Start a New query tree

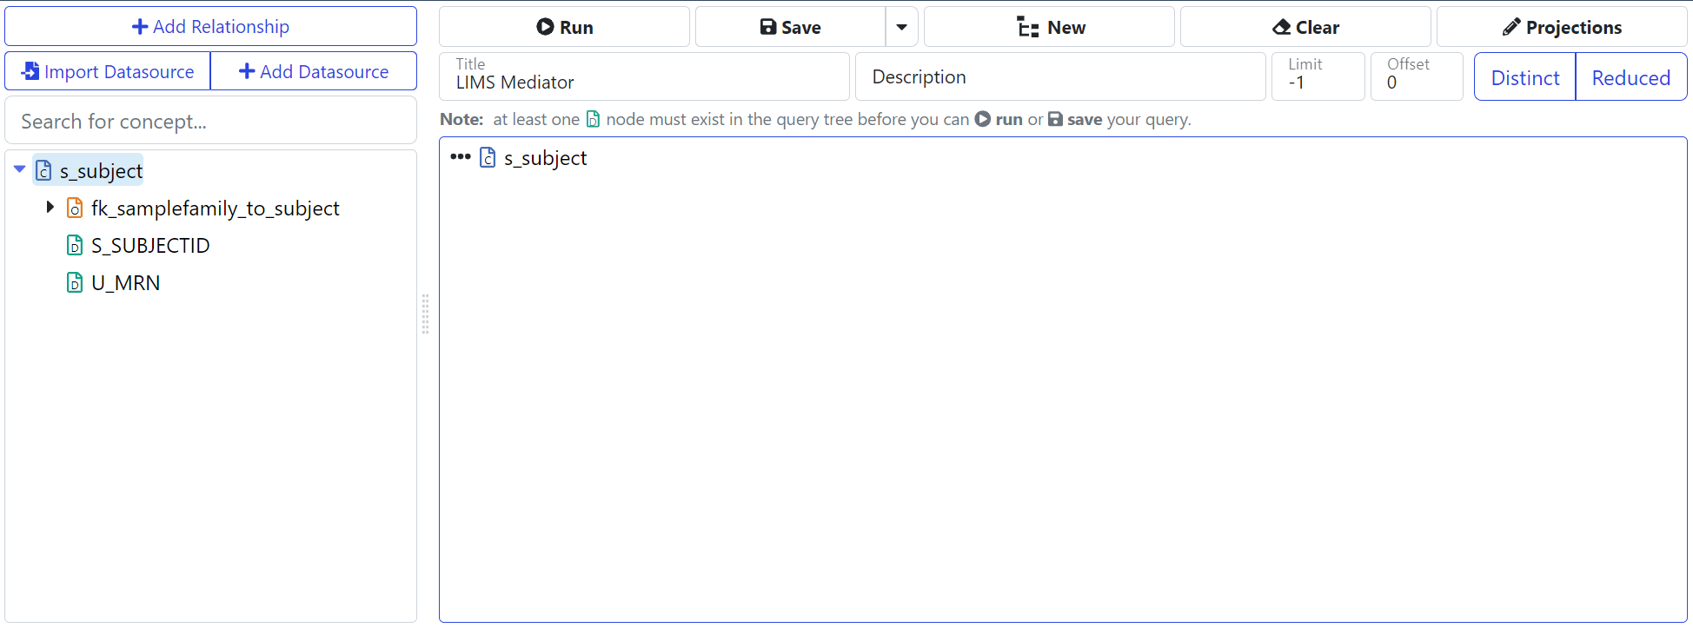click(x=1049, y=27)
